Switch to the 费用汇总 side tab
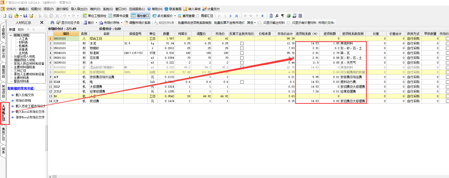This screenshot has width=449, height=178. pos(3,134)
